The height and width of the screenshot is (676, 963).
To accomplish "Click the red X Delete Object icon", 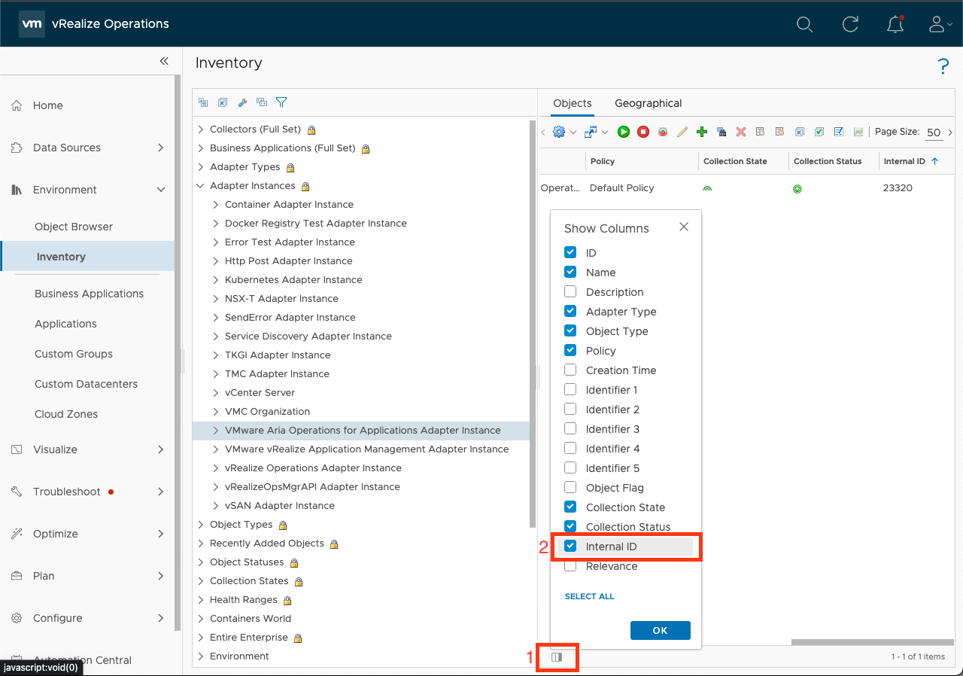I will click(741, 132).
